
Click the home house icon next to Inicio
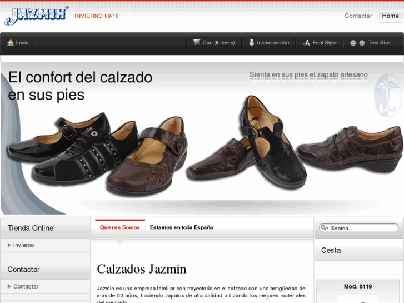11,43
